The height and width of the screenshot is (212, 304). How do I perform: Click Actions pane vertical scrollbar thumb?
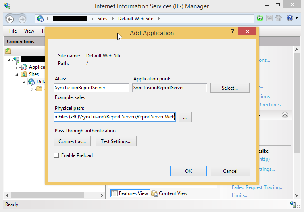[x=296, y=103]
